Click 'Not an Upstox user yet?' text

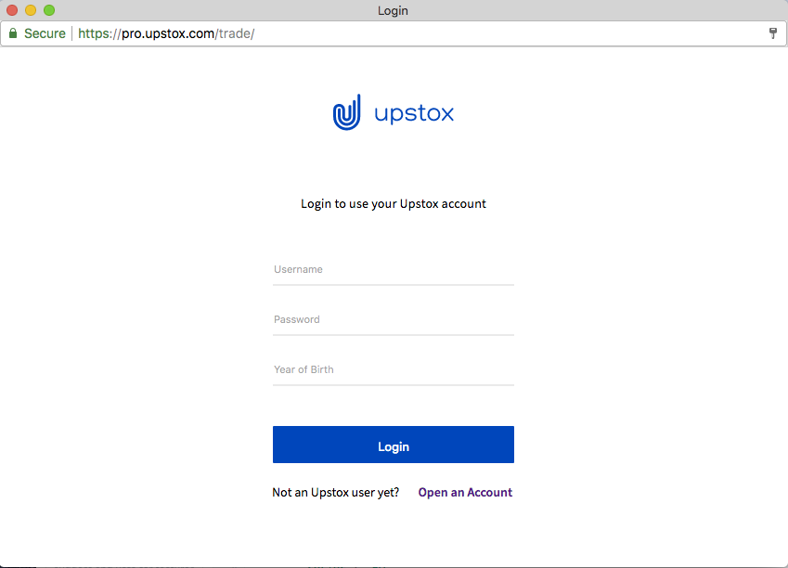336,493
